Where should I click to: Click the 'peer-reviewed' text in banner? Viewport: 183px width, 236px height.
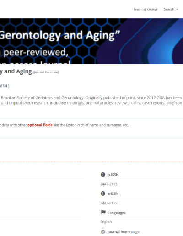point(36,52)
